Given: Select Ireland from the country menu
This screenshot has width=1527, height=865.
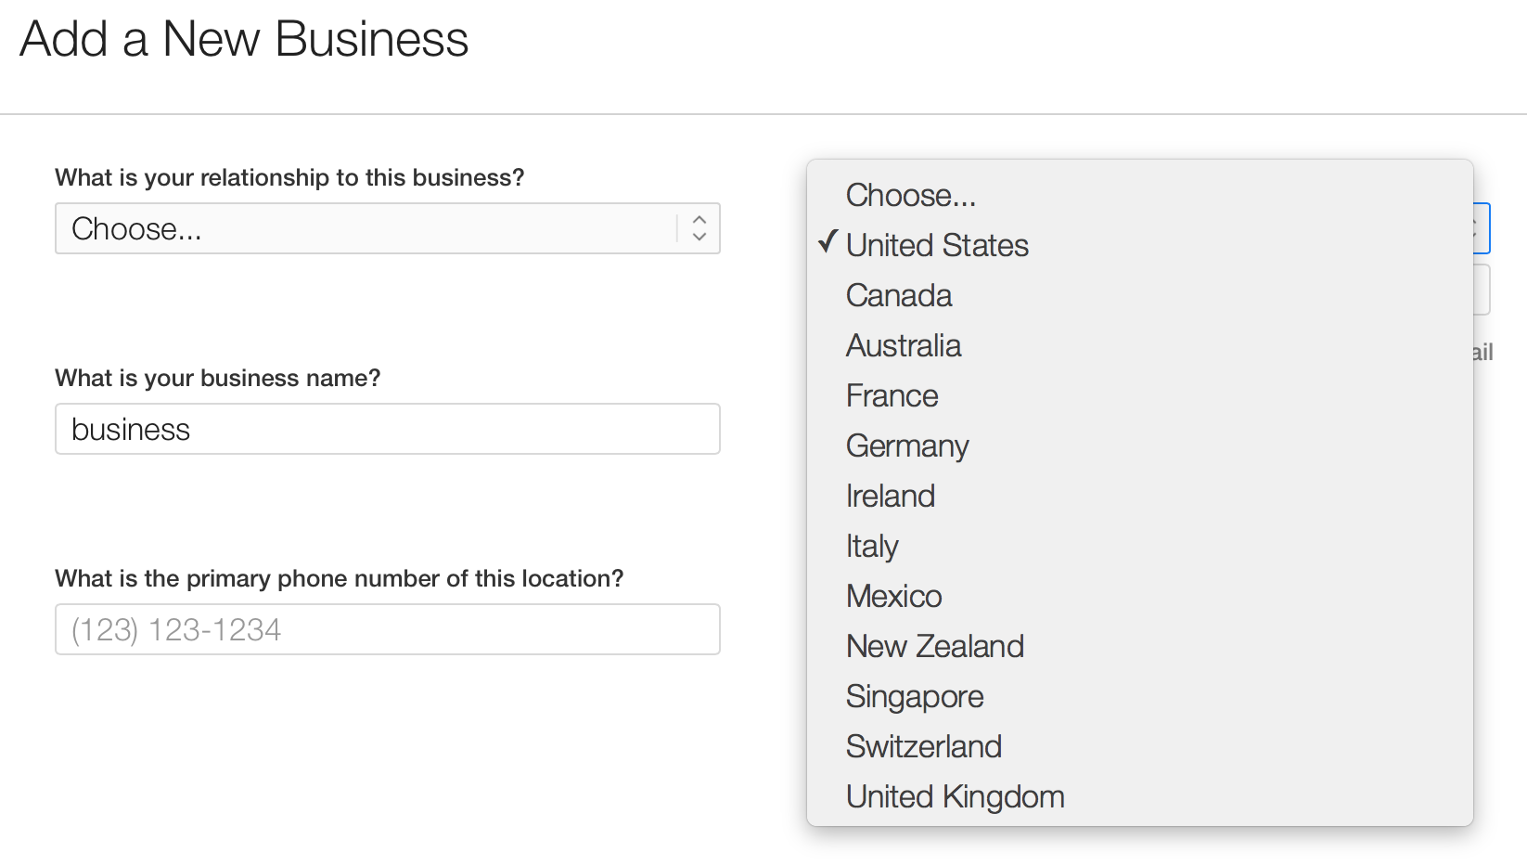Looking at the screenshot, I should click(890, 496).
